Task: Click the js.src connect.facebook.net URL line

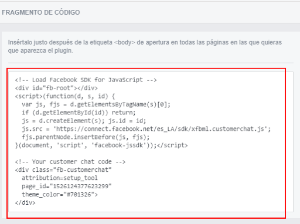Action: click(x=146, y=129)
